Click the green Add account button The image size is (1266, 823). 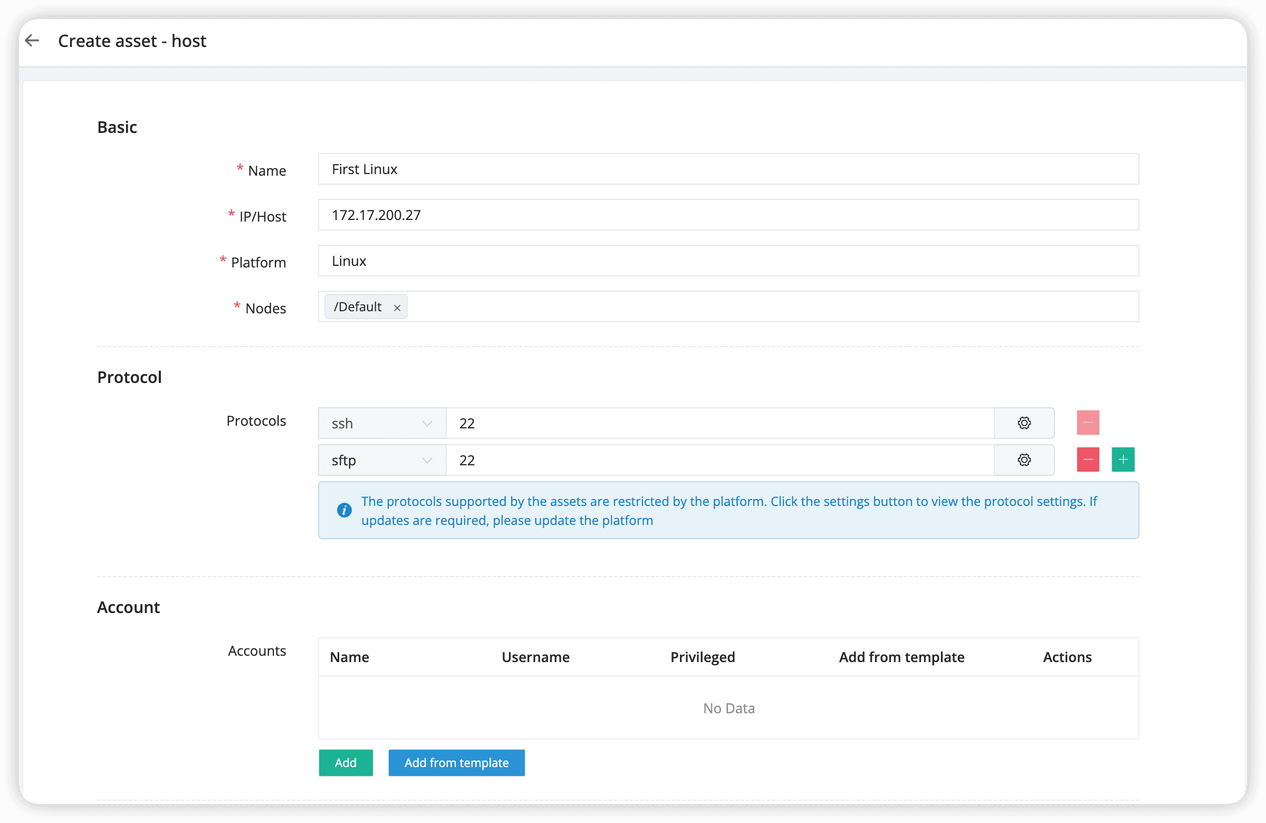point(345,762)
